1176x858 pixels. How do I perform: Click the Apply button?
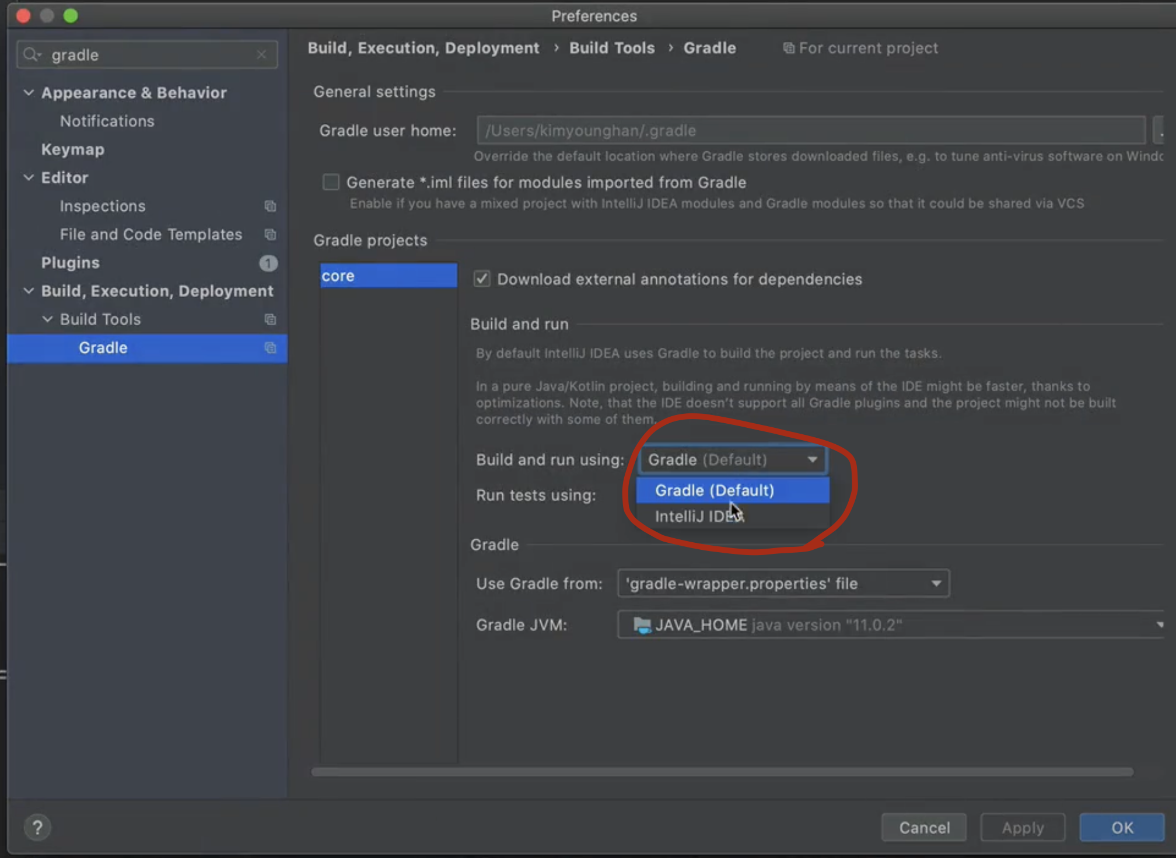1023,828
